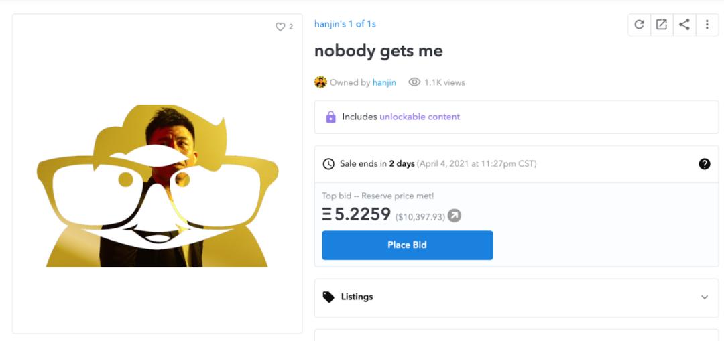The width and height of the screenshot is (724, 341).
Task: Click the share icon
Action: click(684, 25)
